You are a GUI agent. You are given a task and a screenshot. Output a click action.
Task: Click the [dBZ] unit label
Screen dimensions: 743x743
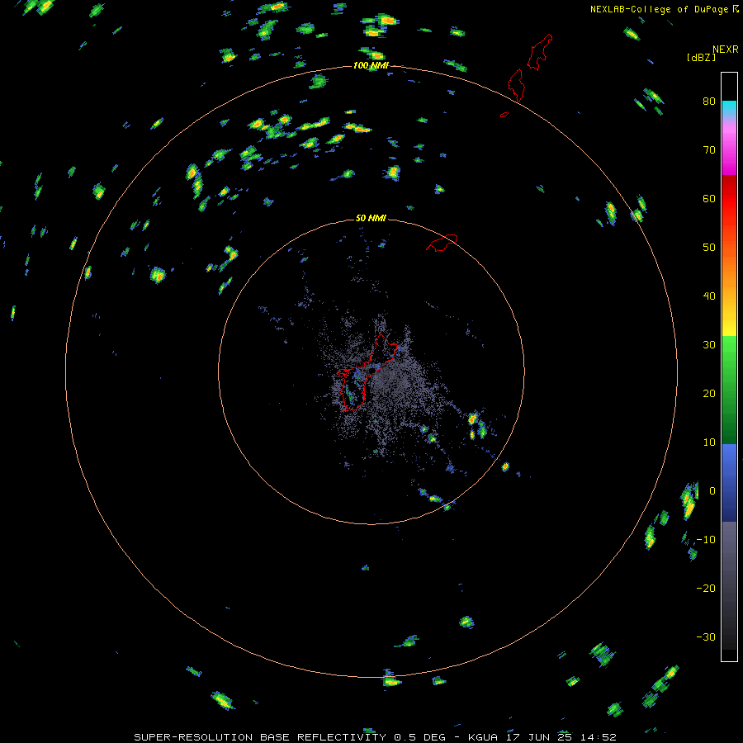[701, 57]
